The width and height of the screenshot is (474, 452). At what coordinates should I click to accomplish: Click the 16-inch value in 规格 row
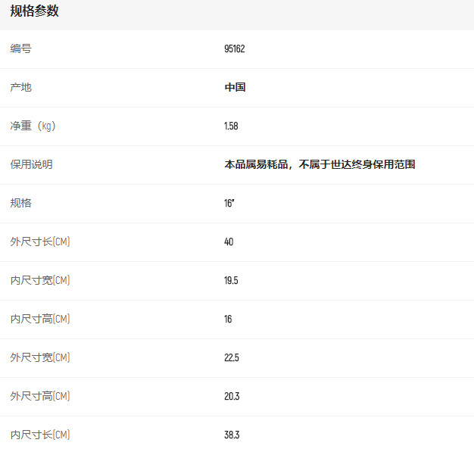click(229, 203)
